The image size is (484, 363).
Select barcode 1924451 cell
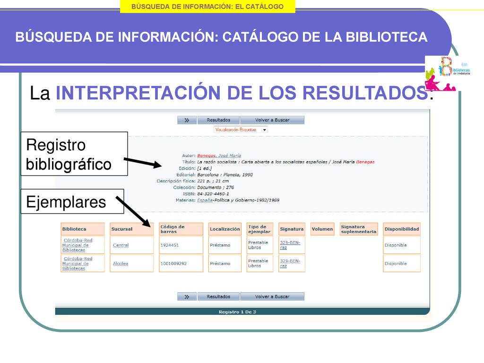coord(181,245)
